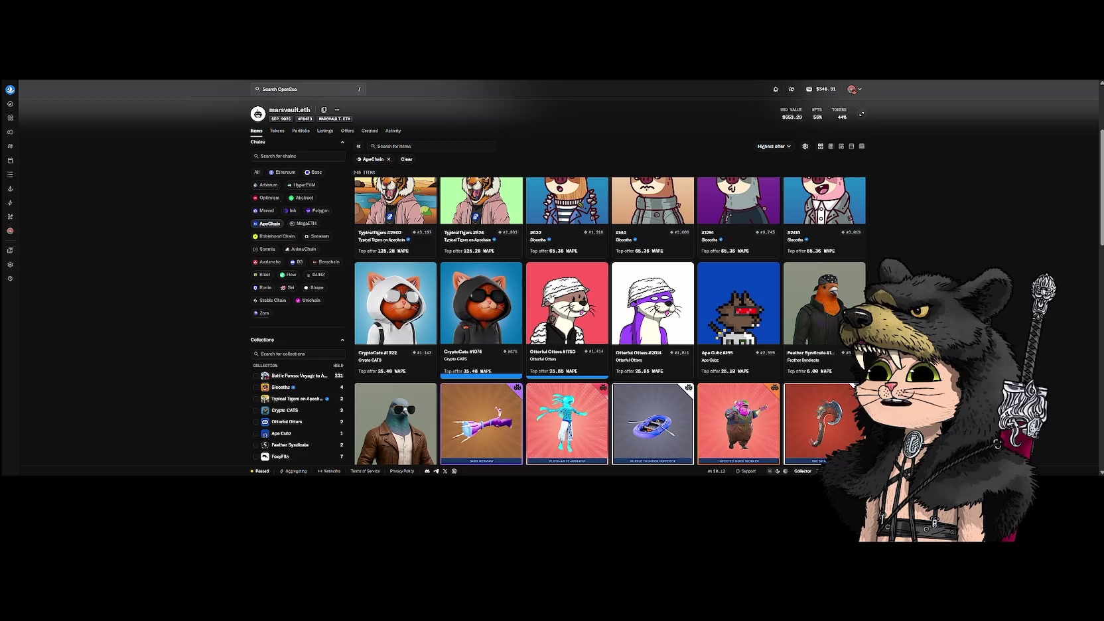Open the account avatar dropdown menu
This screenshot has width=1104, height=621.
[855, 89]
